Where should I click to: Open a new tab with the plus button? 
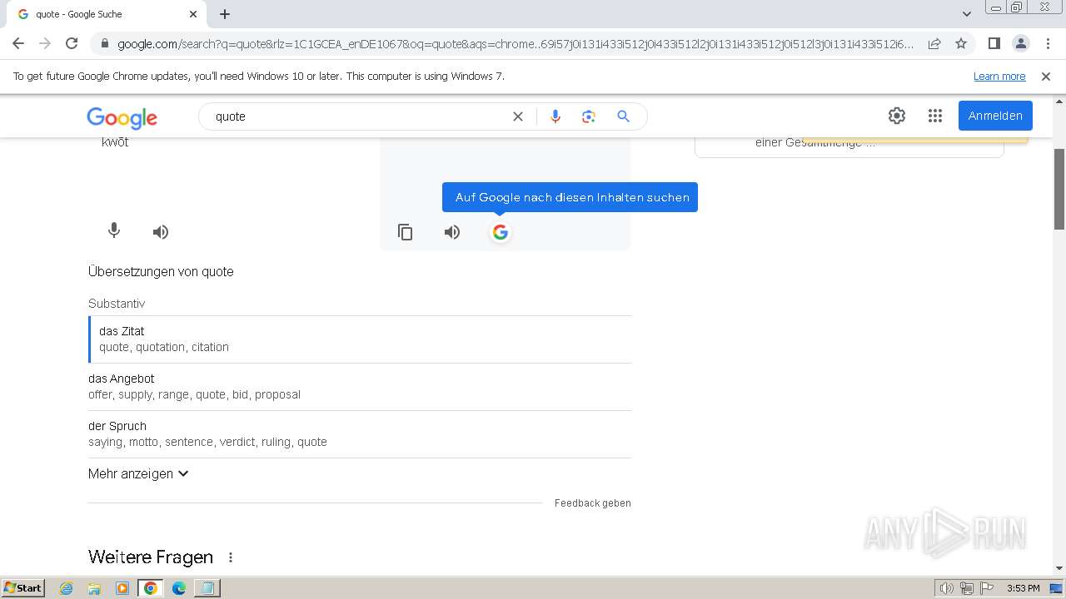coord(225,14)
